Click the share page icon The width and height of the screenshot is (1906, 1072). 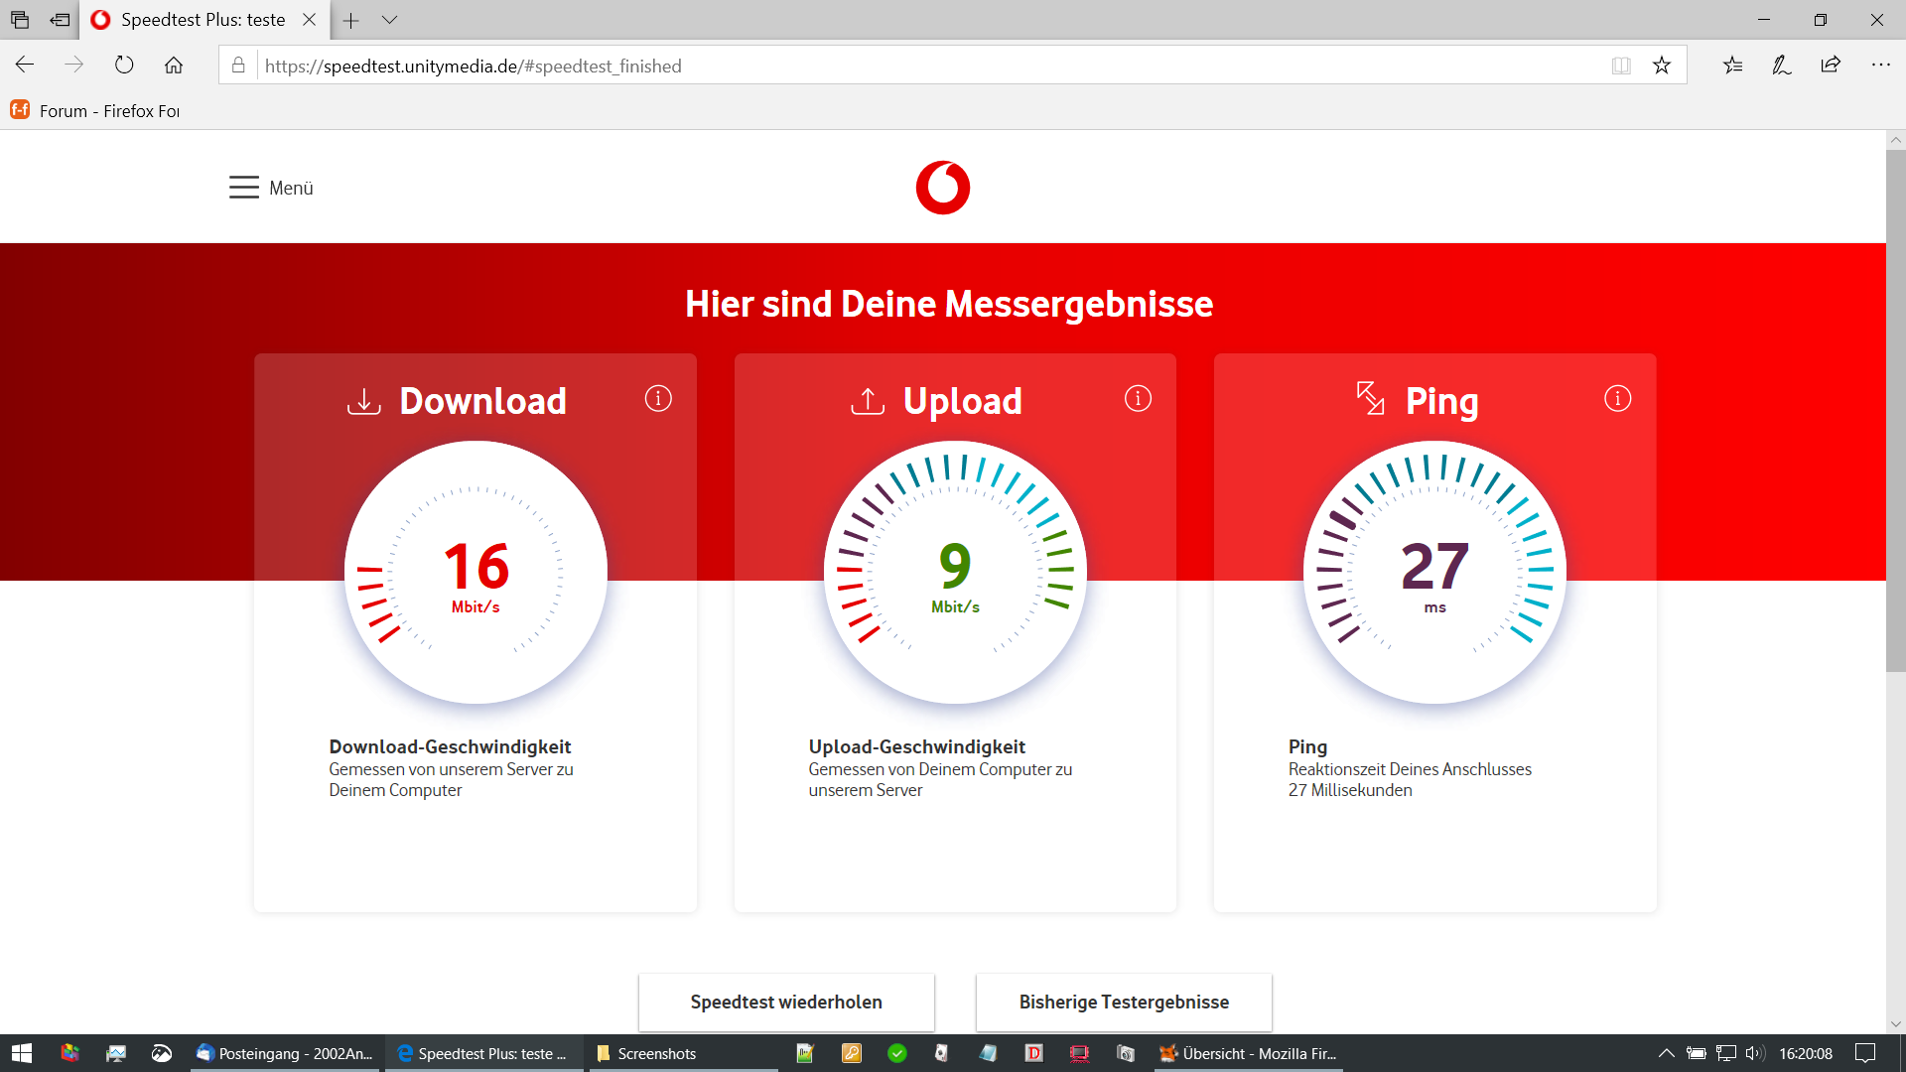click(1831, 66)
